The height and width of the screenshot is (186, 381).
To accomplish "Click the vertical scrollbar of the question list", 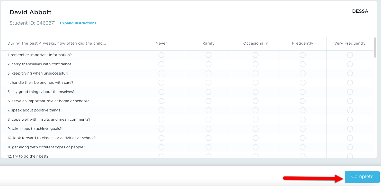I will pos(375,47).
